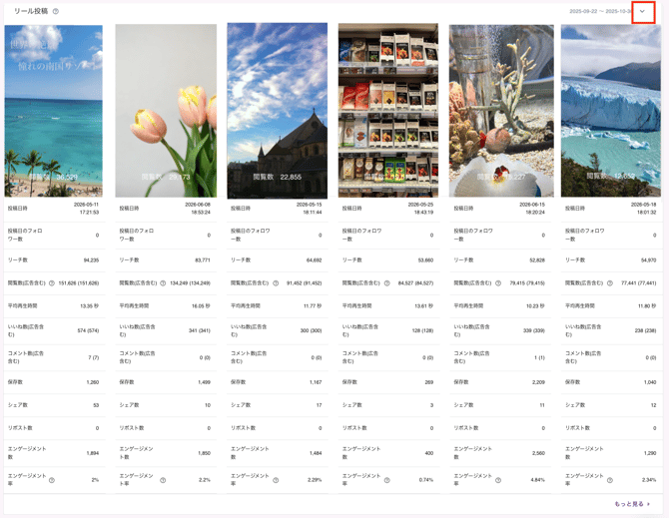Click engagement rate help icon beside 2.2%
Image resolution: width=669 pixels, height=518 pixels.
(163, 480)
